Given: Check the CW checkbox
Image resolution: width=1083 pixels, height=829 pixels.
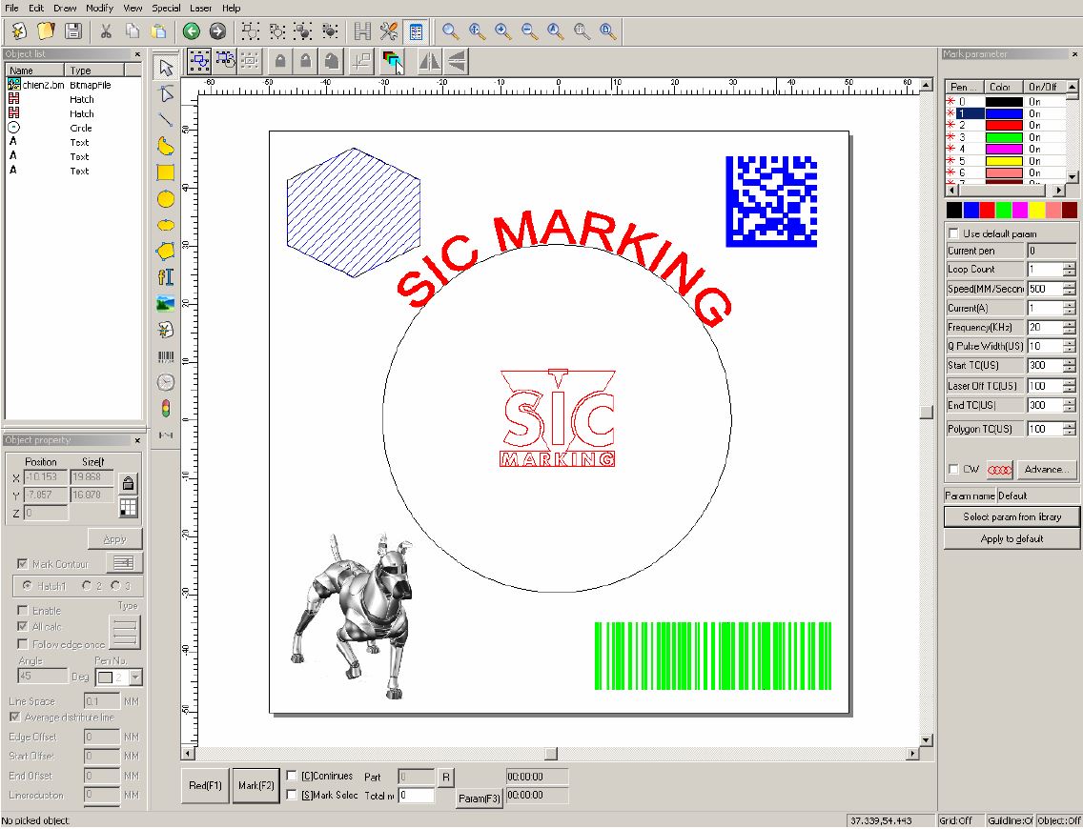Looking at the screenshot, I should [953, 469].
